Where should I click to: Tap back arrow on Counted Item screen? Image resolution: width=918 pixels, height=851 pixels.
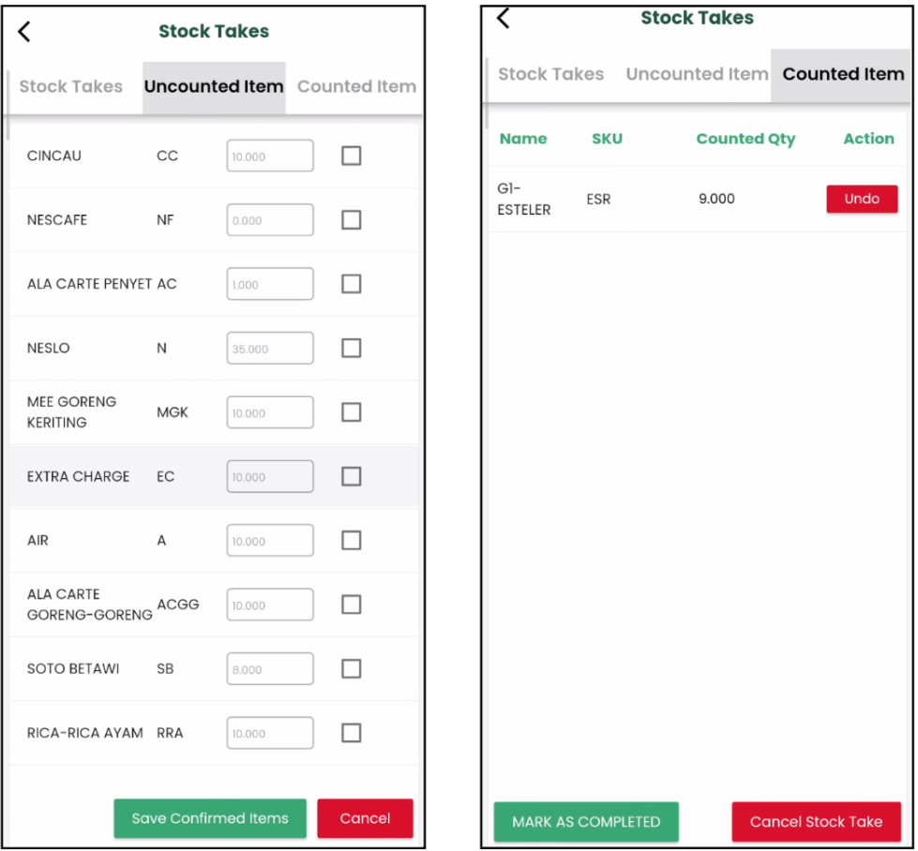pyautogui.click(x=504, y=18)
